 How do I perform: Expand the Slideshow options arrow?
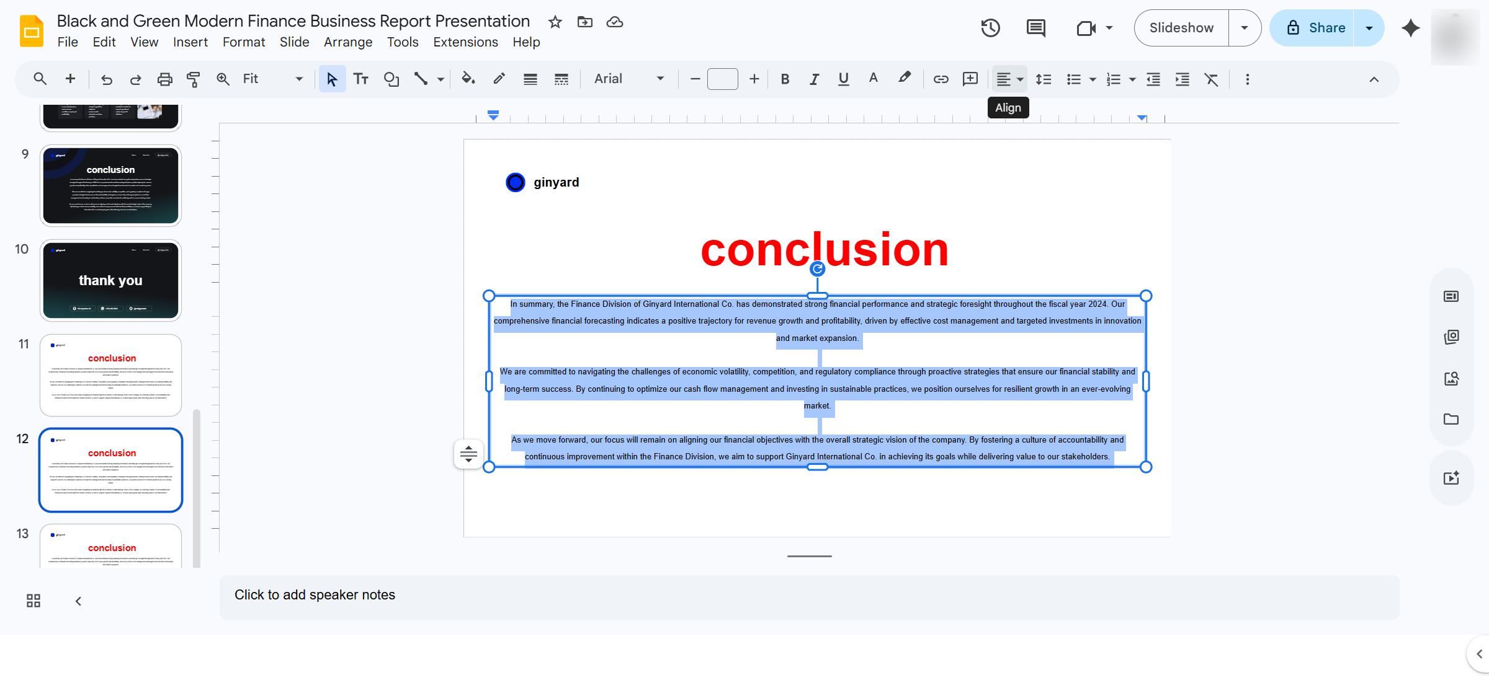pos(1245,28)
